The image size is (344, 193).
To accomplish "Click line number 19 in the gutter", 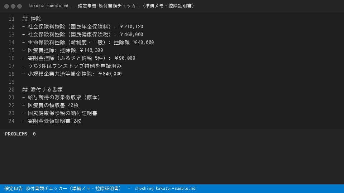I will [x=11, y=82].
